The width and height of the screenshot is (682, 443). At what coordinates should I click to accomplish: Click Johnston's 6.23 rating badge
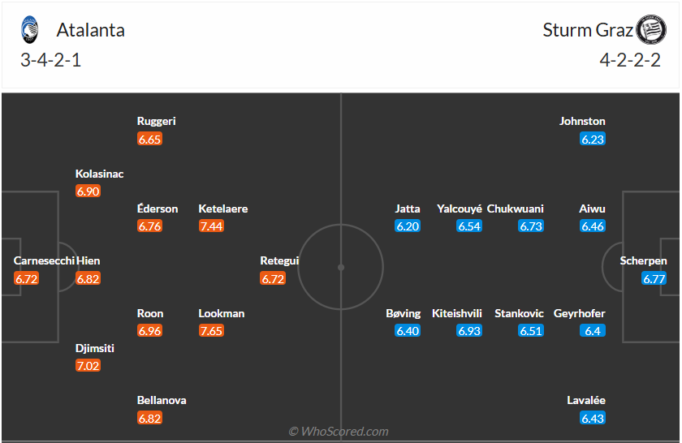(593, 140)
